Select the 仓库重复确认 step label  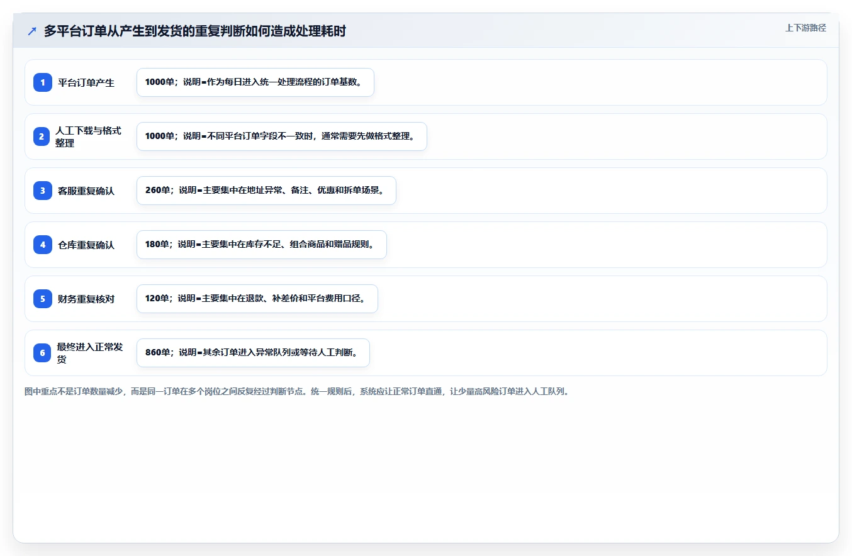click(x=86, y=245)
